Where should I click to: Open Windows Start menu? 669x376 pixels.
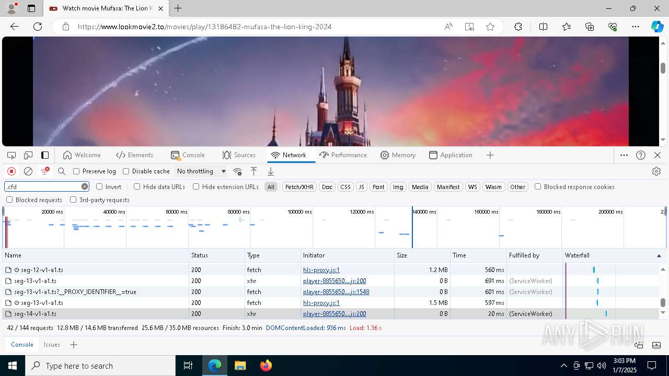[13, 366]
